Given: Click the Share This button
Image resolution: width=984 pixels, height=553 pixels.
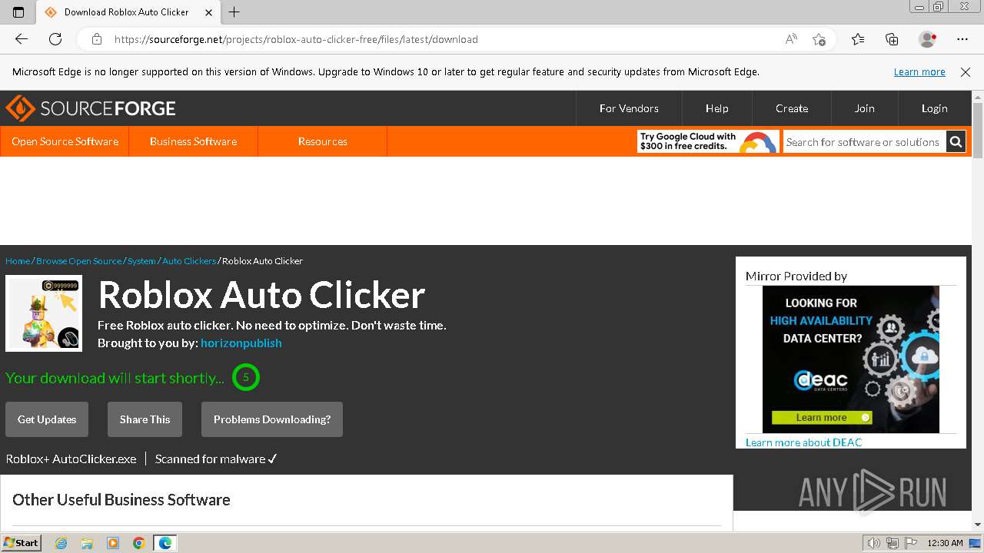Looking at the screenshot, I should click(x=145, y=419).
